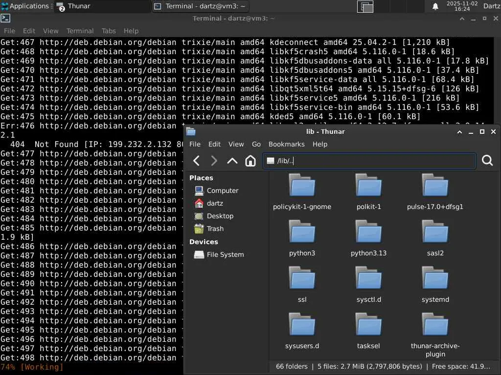This screenshot has width=501, height=375.
Task: Click the /lib/.. location bar
Action: (x=369, y=161)
